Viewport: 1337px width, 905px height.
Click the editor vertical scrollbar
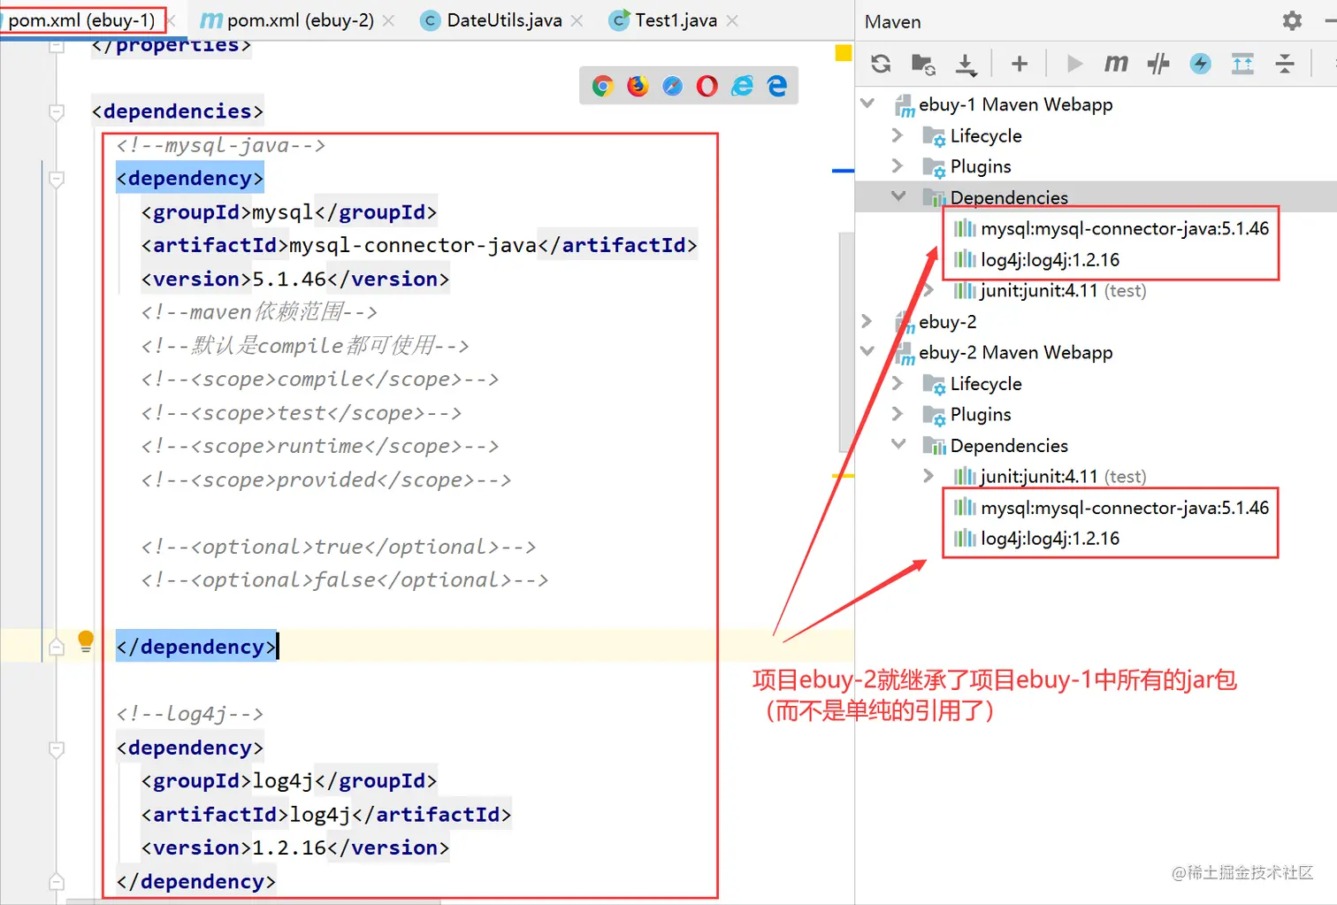[x=846, y=341]
